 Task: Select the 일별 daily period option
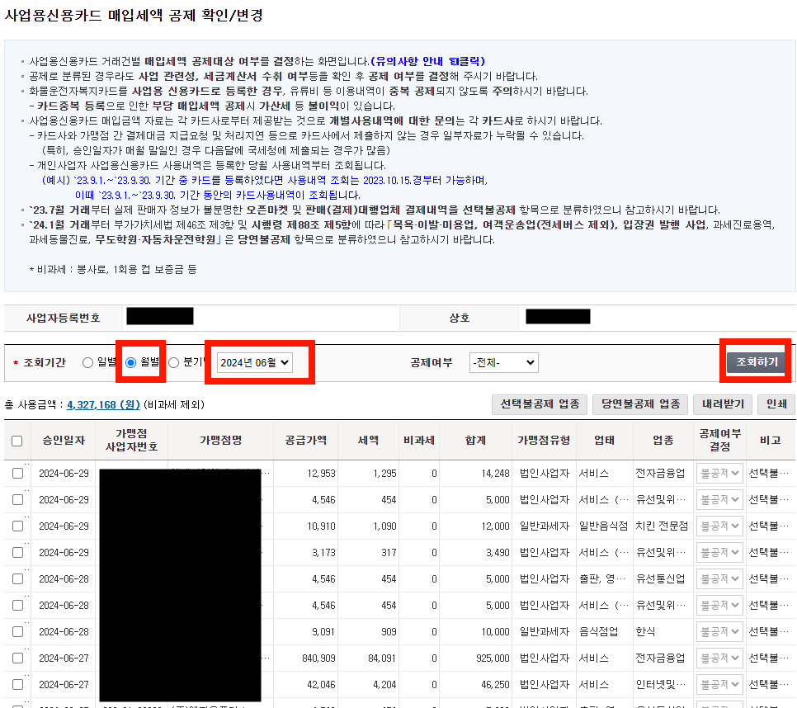(88, 361)
